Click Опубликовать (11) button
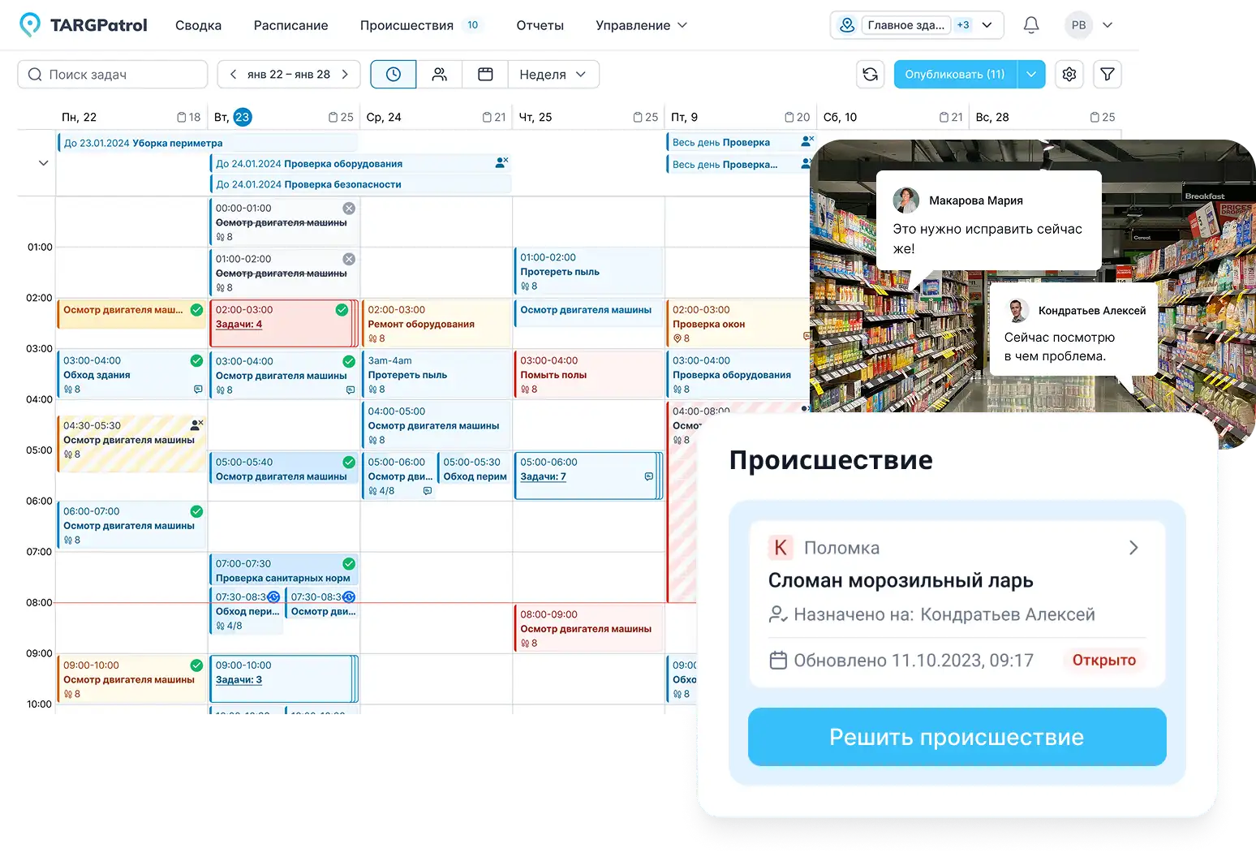 click(x=955, y=74)
